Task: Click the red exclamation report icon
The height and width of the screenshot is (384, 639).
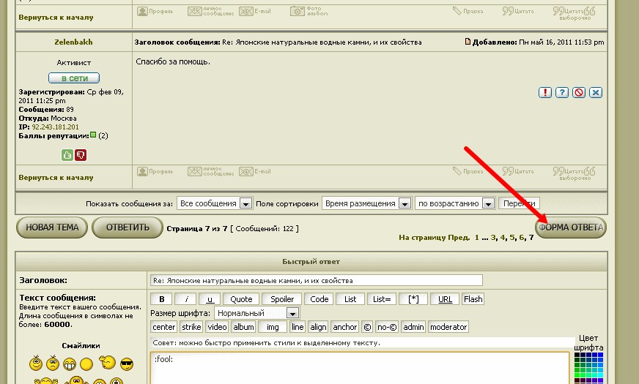Action: [x=545, y=92]
